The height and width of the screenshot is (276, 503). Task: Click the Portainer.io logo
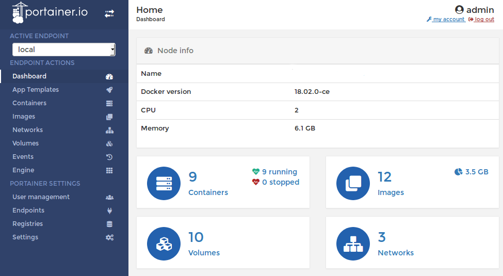[50, 12]
